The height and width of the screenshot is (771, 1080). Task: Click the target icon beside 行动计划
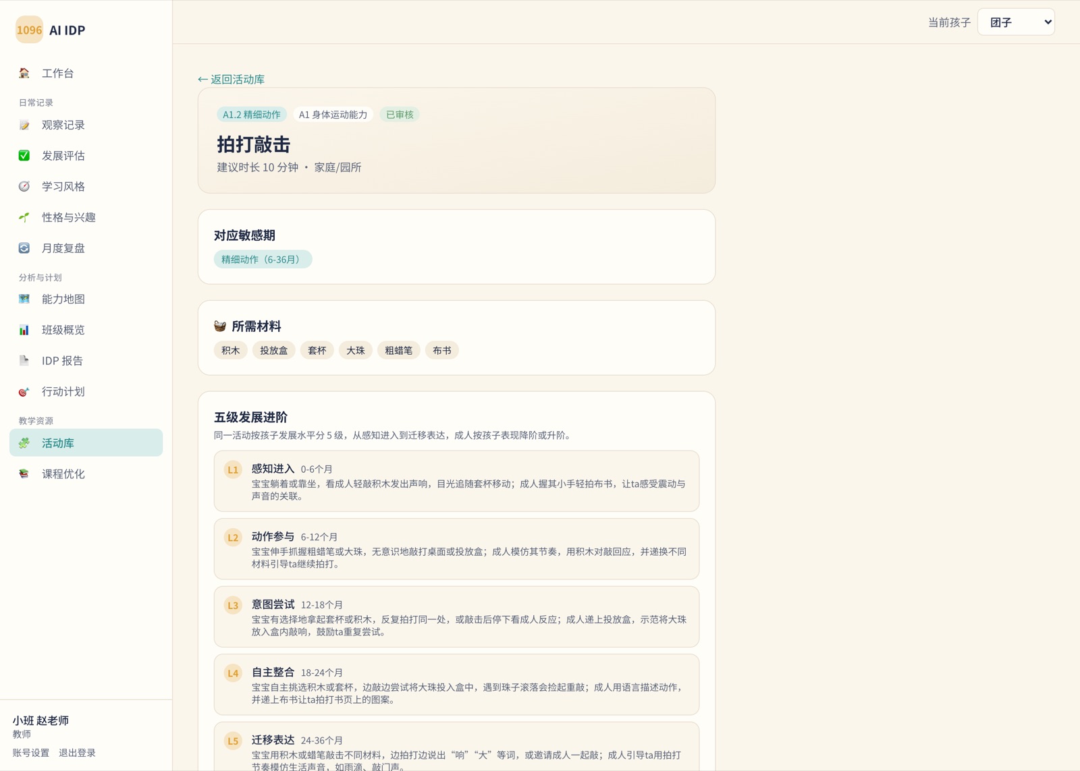pos(24,391)
